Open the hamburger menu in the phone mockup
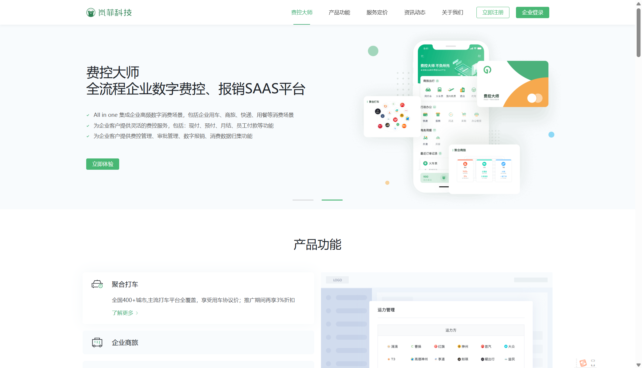Screen dimensions: 642x368 (422, 56)
